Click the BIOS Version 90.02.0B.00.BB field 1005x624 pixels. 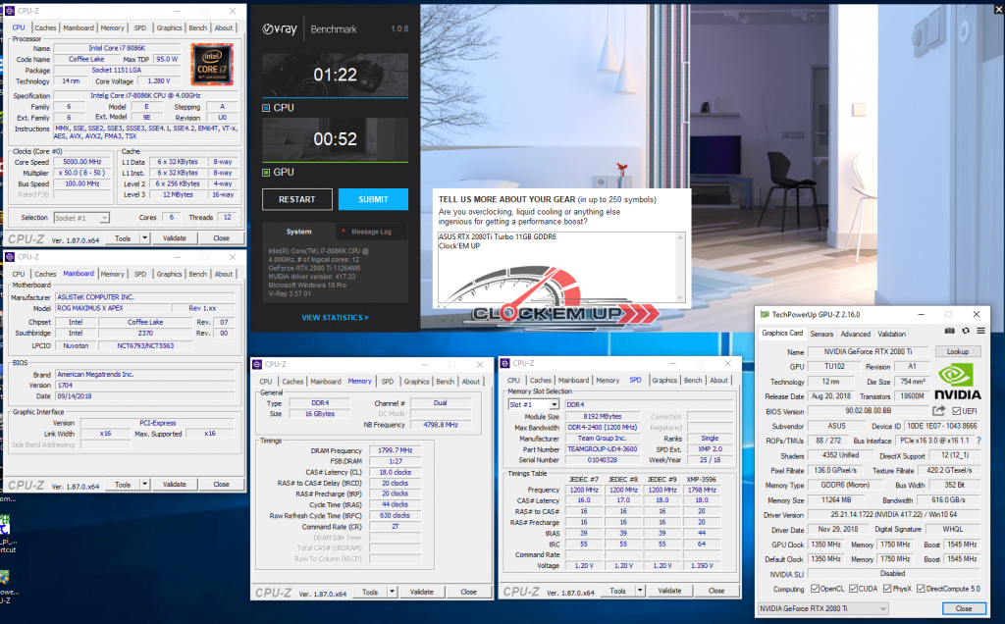(x=868, y=411)
